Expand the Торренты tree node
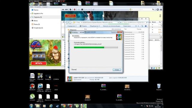The width and height of the screenshot is (192, 108). coord(31,17)
